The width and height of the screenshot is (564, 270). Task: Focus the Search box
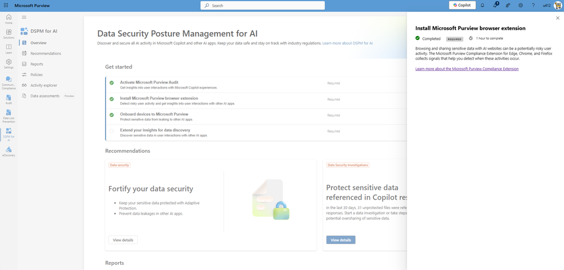(263, 6)
